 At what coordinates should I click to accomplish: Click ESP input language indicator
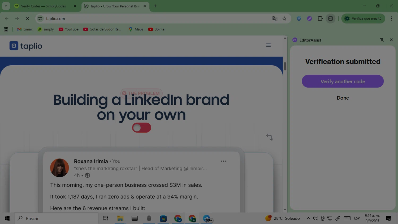point(357,218)
